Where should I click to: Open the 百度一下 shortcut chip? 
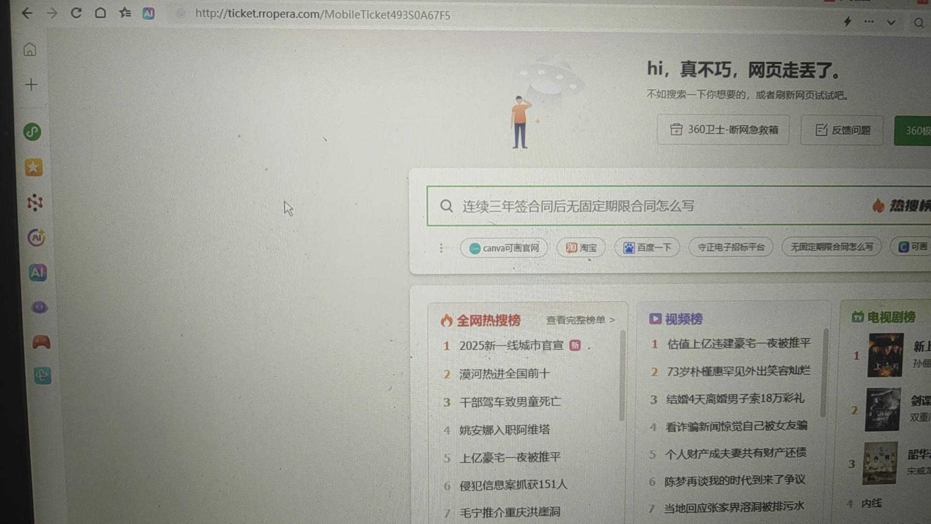coord(647,247)
